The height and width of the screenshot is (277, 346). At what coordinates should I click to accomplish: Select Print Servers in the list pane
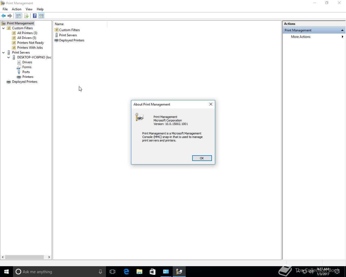68,35
